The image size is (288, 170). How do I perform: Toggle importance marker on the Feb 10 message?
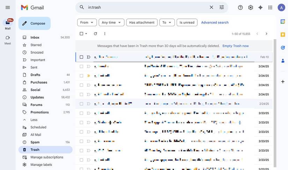point(89,57)
